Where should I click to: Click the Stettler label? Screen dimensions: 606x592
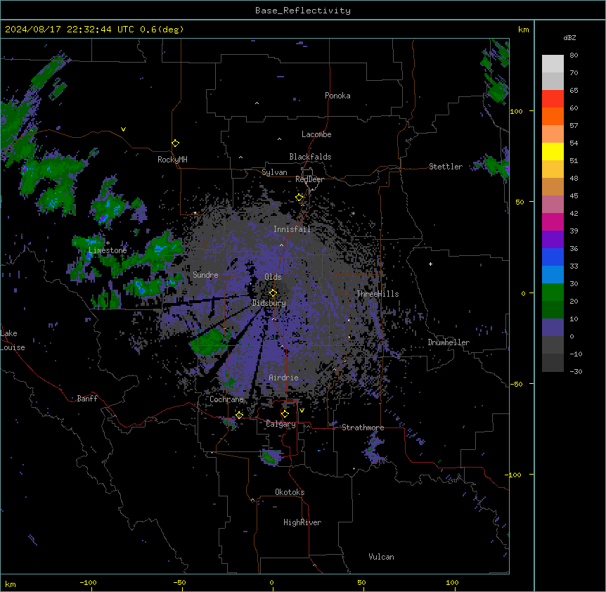446,167
